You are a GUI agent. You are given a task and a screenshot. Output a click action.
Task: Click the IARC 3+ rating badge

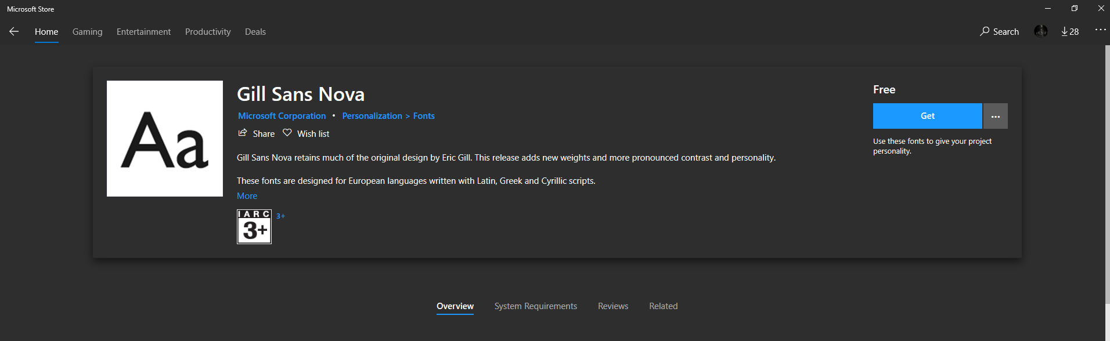pyautogui.click(x=254, y=227)
